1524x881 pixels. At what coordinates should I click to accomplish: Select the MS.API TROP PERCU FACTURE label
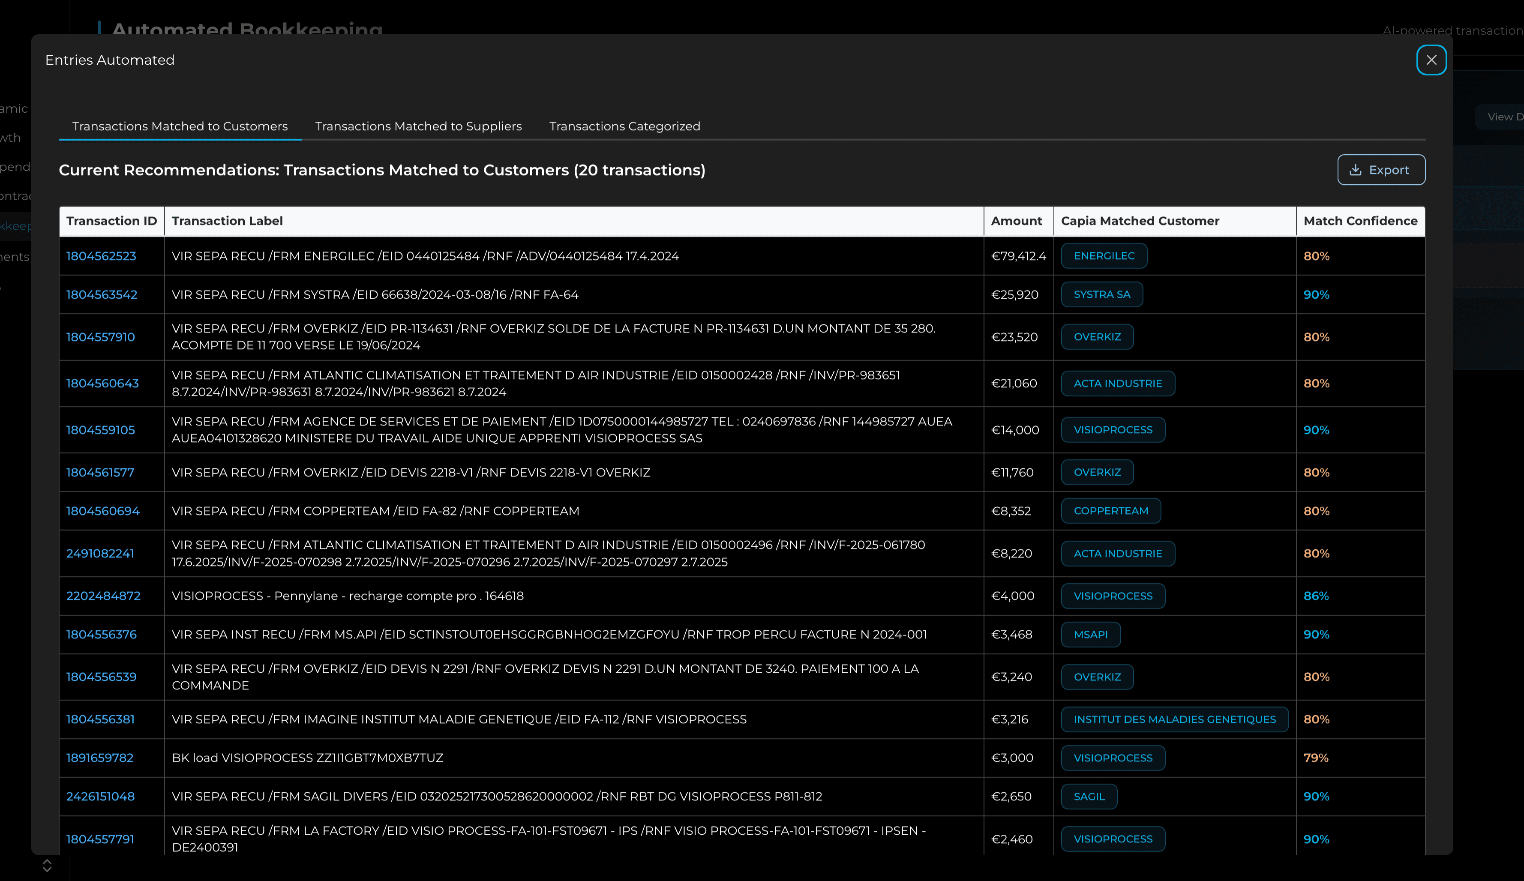coord(549,634)
